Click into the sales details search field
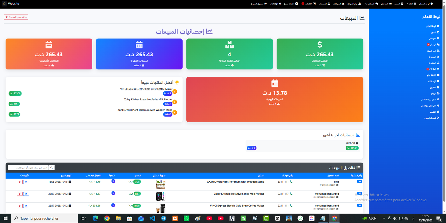 (x=28, y=168)
